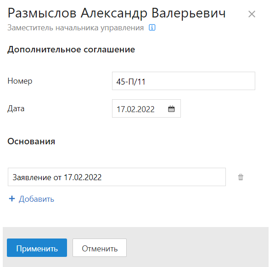Click the plus icon next to Добавить
Screen dimensions: 269x267
[12, 199]
